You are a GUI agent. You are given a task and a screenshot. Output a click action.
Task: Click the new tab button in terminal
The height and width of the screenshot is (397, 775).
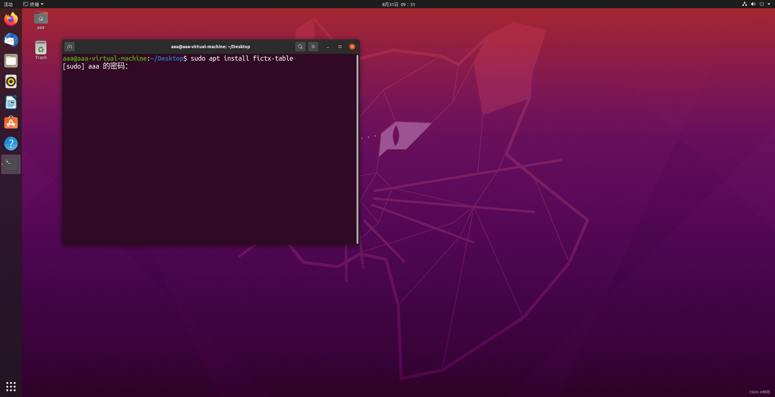coord(70,47)
